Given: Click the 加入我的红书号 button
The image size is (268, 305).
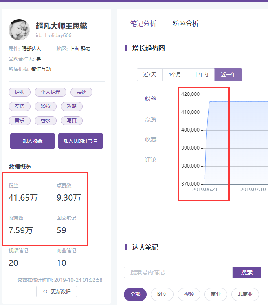Looking at the screenshot, I should (x=81, y=141).
